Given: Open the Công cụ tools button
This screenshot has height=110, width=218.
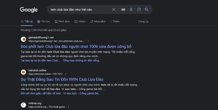Looking at the screenshot, I should [143, 21].
